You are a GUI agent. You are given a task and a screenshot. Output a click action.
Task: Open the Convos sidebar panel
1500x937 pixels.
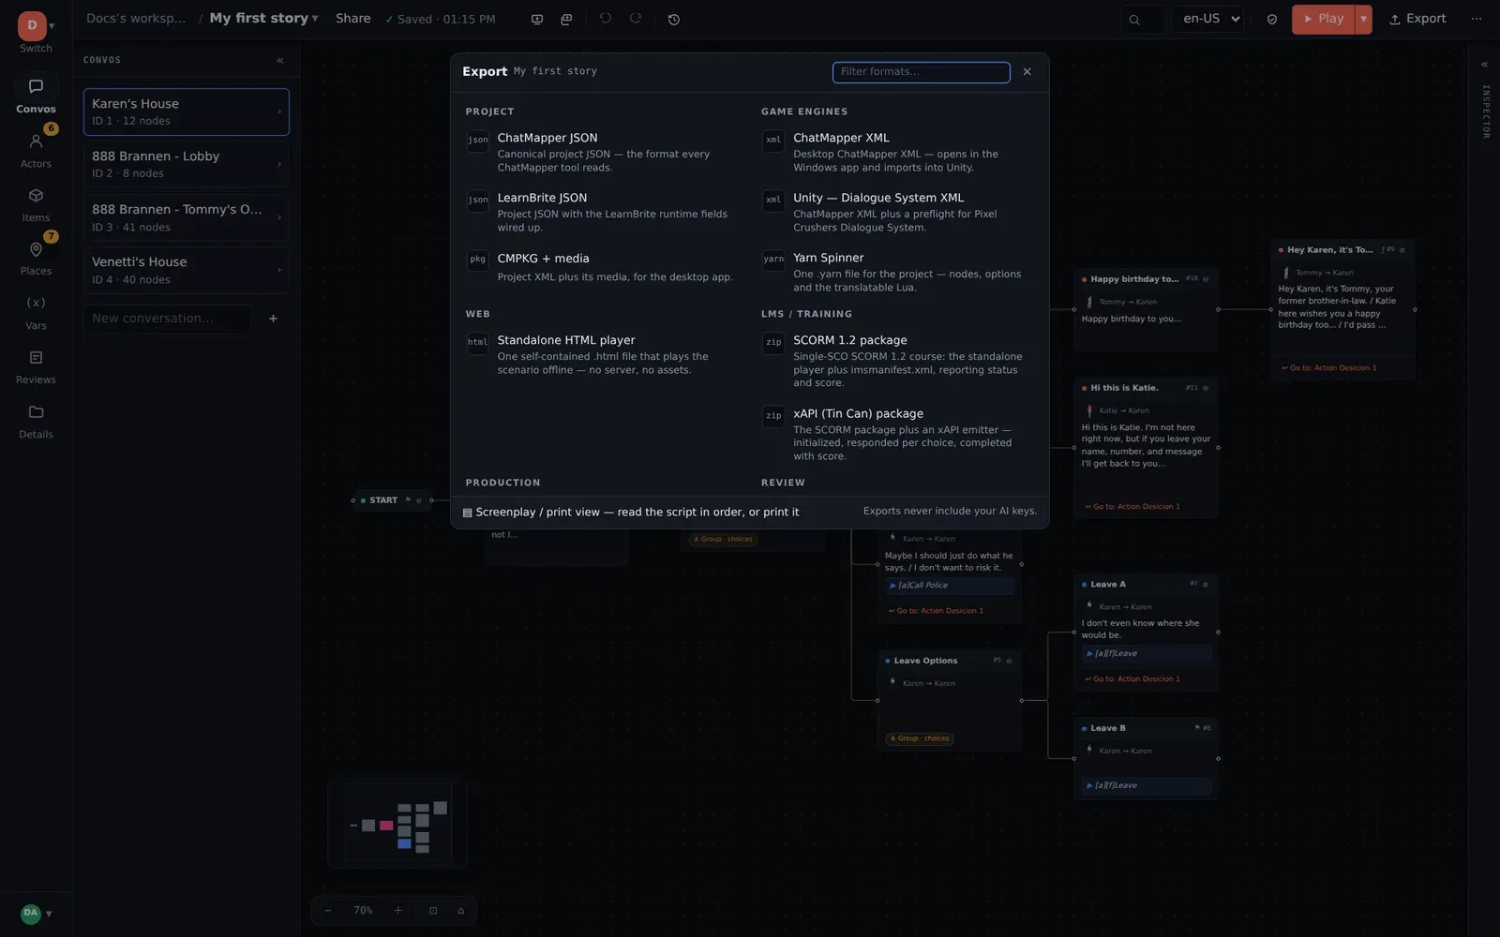[x=36, y=96]
